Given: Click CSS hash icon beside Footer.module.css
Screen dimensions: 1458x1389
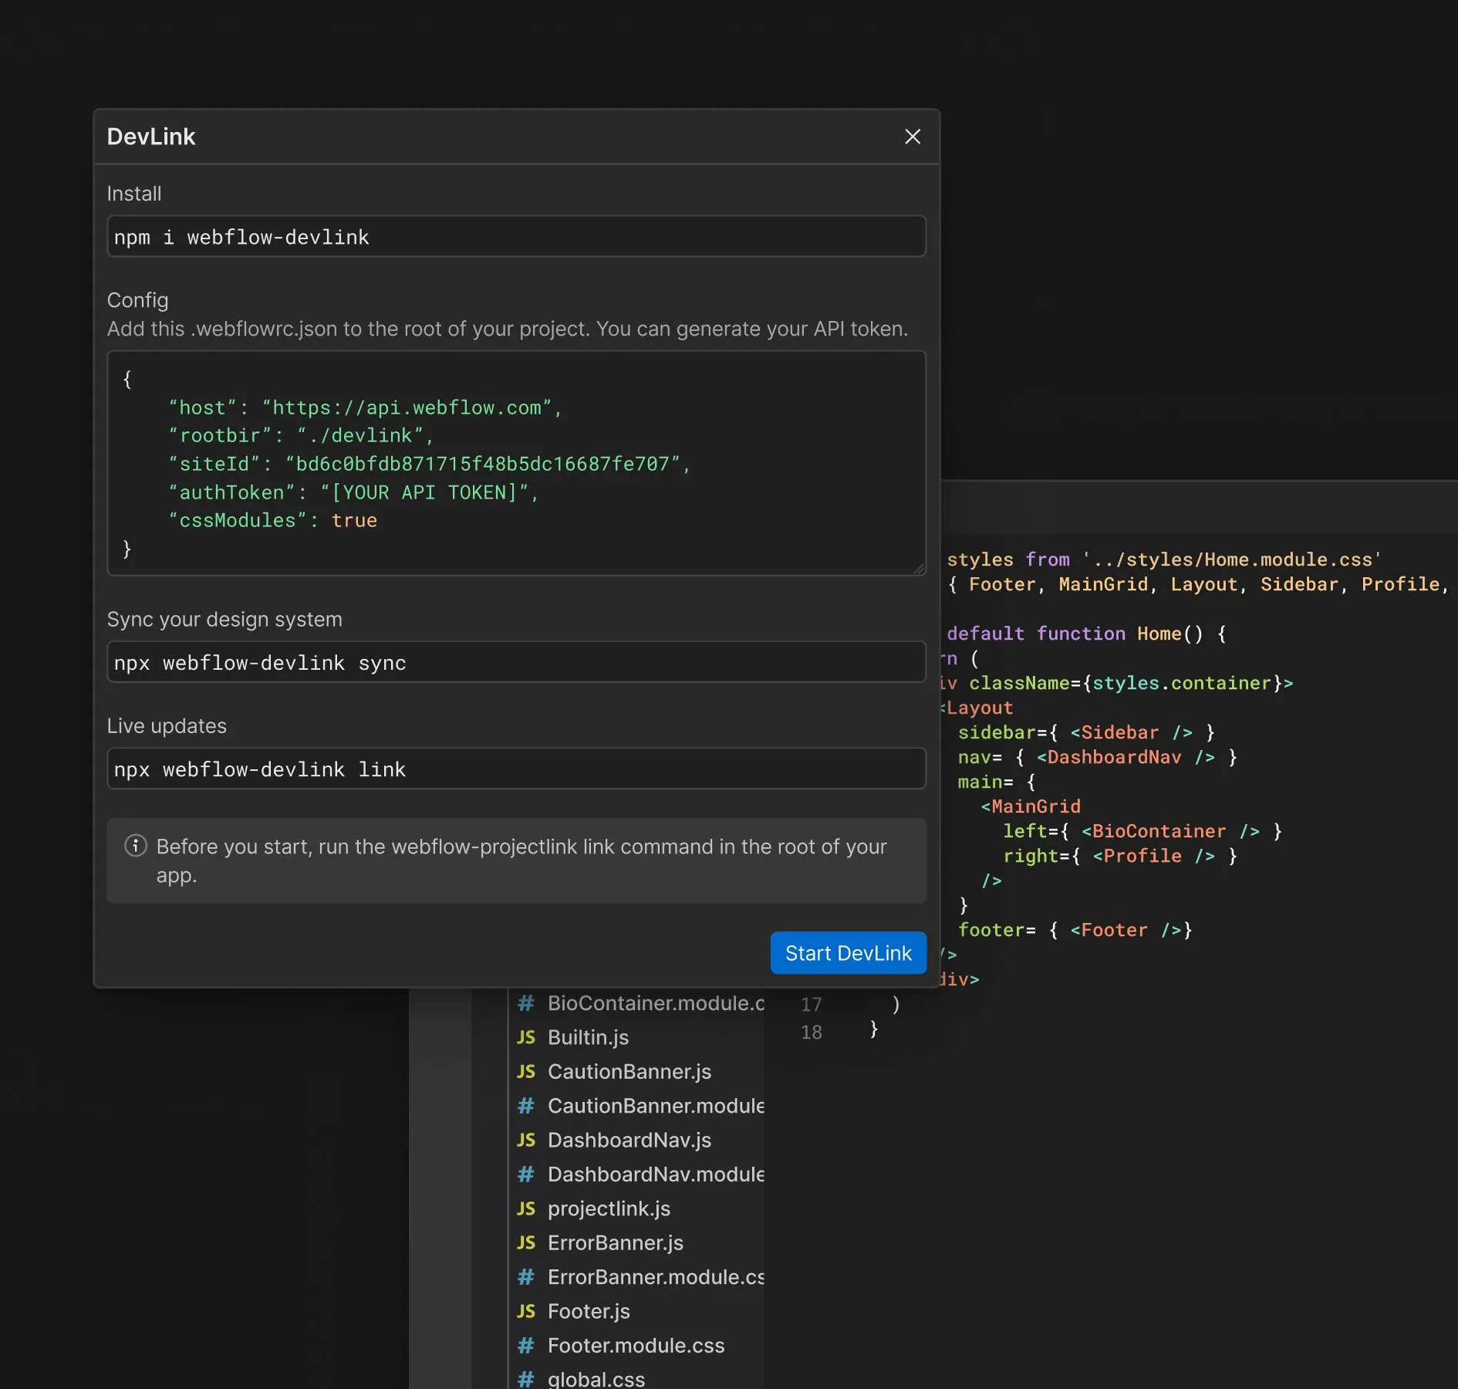Looking at the screenshot, I should click(x=526, y=1346).
